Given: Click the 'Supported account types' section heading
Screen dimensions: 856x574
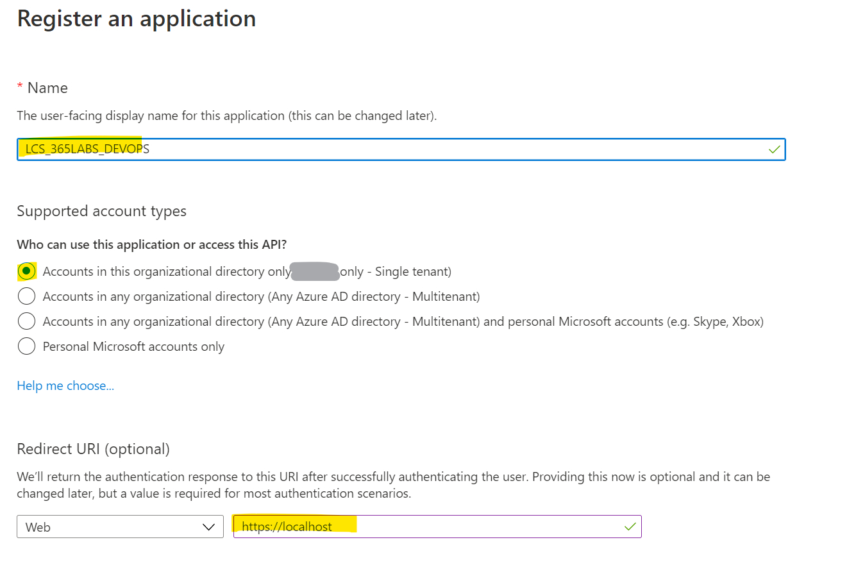Looking at the screenshot, I should [x=101, y=211].
